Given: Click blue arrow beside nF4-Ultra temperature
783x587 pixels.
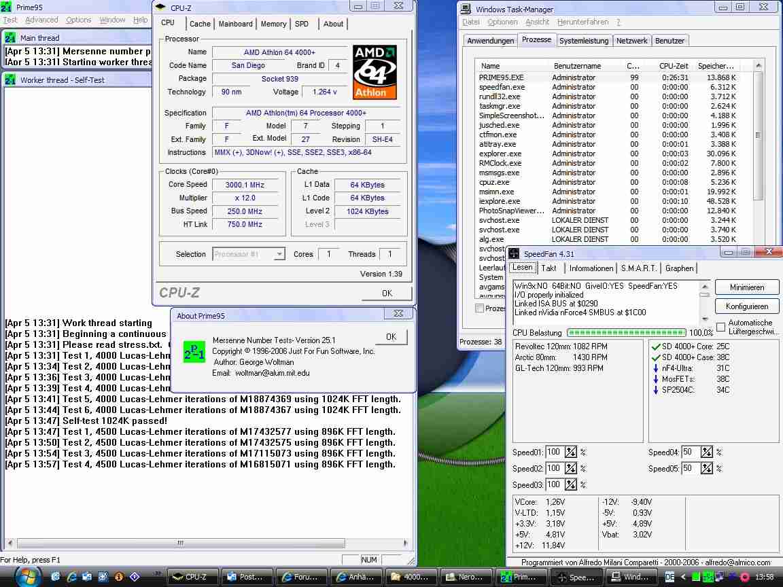Looking at the screenshot, I should pos(656,368).
